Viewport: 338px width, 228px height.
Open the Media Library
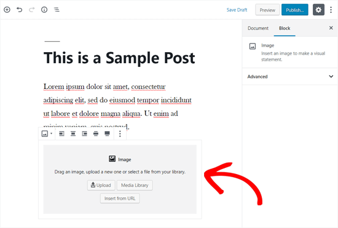coord(135,185)
